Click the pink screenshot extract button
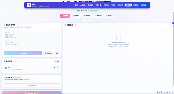Viewport: 174px width, 94px height. 48,53
